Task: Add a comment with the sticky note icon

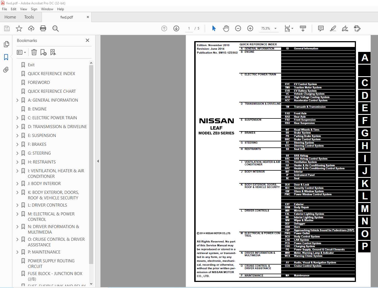Action: 321,28
